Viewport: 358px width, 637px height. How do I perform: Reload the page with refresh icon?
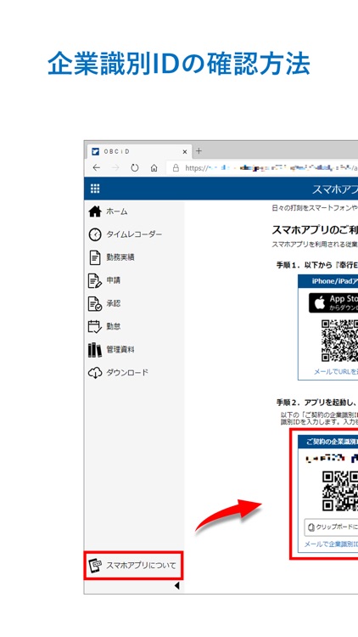[x=135, y=168]
